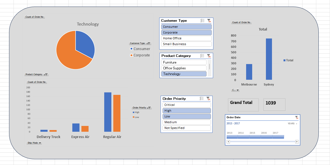Deselect Low in the Order Priority slicer

coord(186,116)
